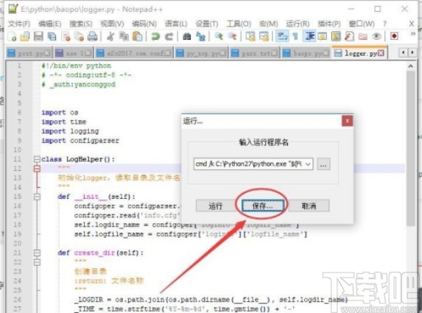Open the 搜索(S) menu

click(x=81, y=24)
